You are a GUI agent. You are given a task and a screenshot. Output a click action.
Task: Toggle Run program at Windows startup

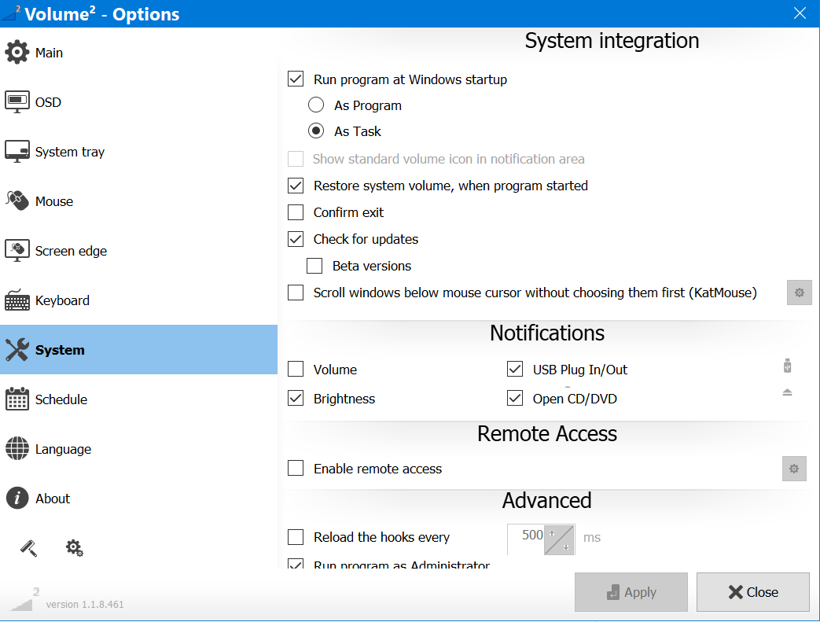[296, 79]
